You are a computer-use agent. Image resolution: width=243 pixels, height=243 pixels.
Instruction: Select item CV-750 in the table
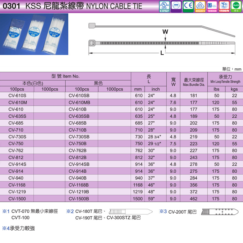coord(16,143)
